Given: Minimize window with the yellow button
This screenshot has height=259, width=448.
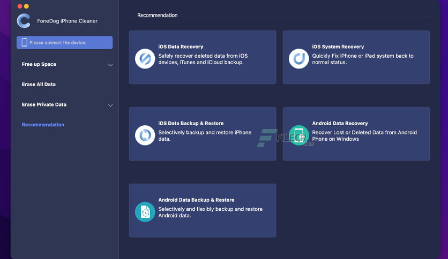Looking at the screenshot, I should [x=26, y=6].
